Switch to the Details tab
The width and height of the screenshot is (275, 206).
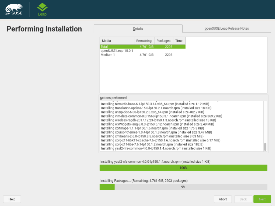point(138,29)
